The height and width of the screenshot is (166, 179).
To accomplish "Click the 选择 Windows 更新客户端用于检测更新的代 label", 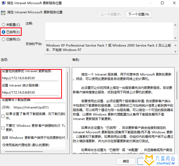I will (33, 138).
